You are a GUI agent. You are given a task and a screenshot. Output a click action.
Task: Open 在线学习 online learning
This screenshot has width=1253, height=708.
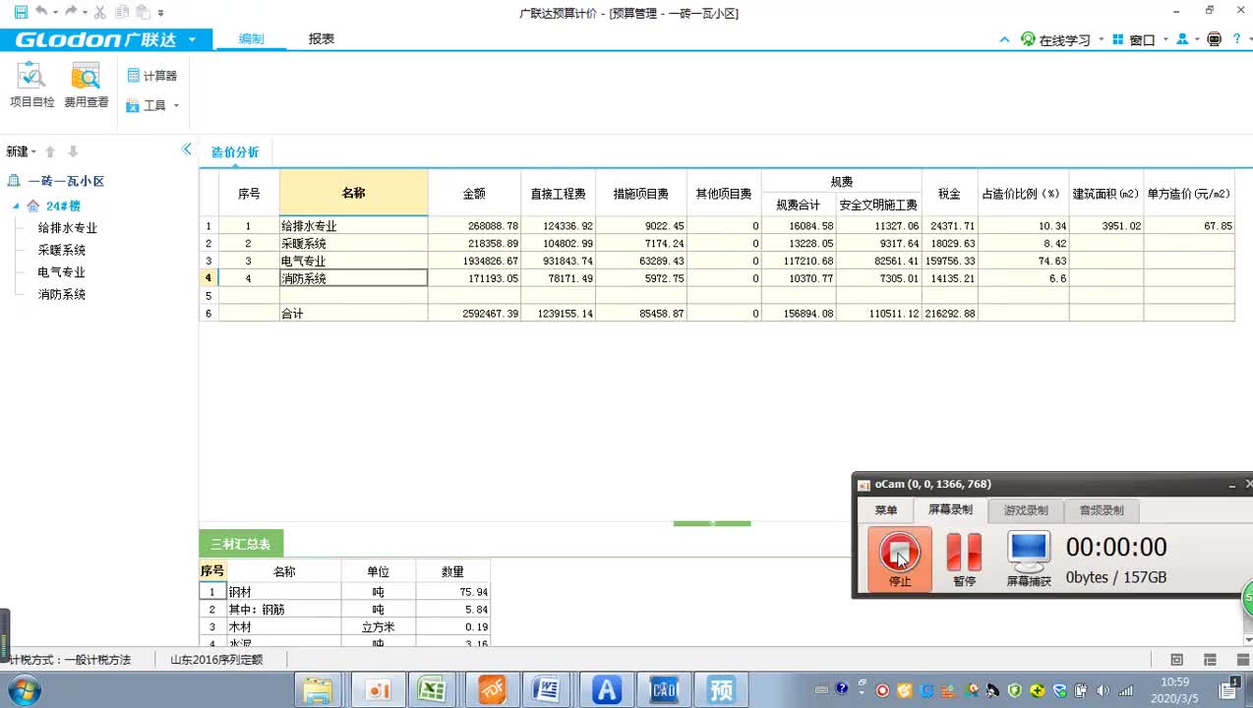point(1056,40)
